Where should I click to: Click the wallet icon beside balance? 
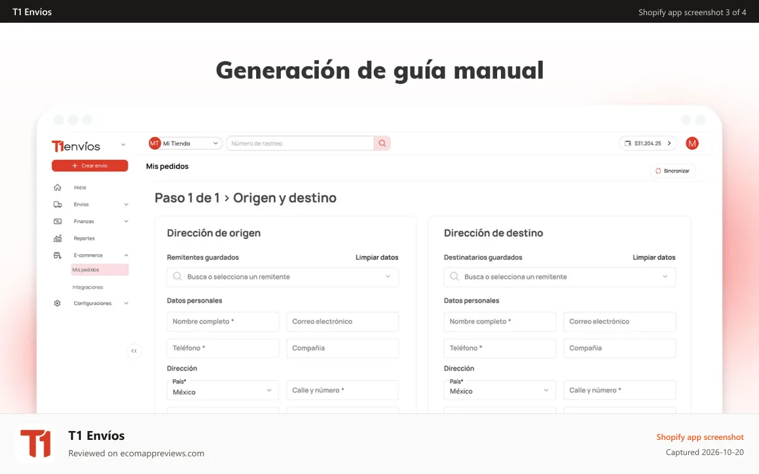pos(627,143)
